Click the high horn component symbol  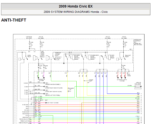point(138,87)
